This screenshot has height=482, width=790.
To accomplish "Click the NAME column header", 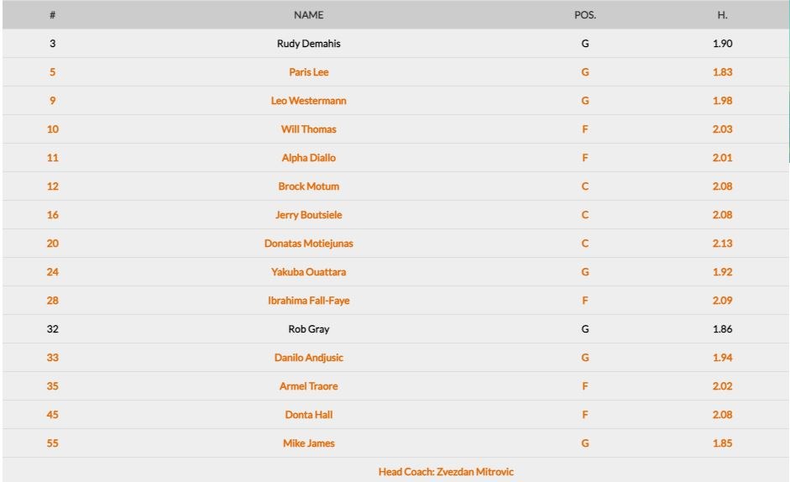I will 308,15.
